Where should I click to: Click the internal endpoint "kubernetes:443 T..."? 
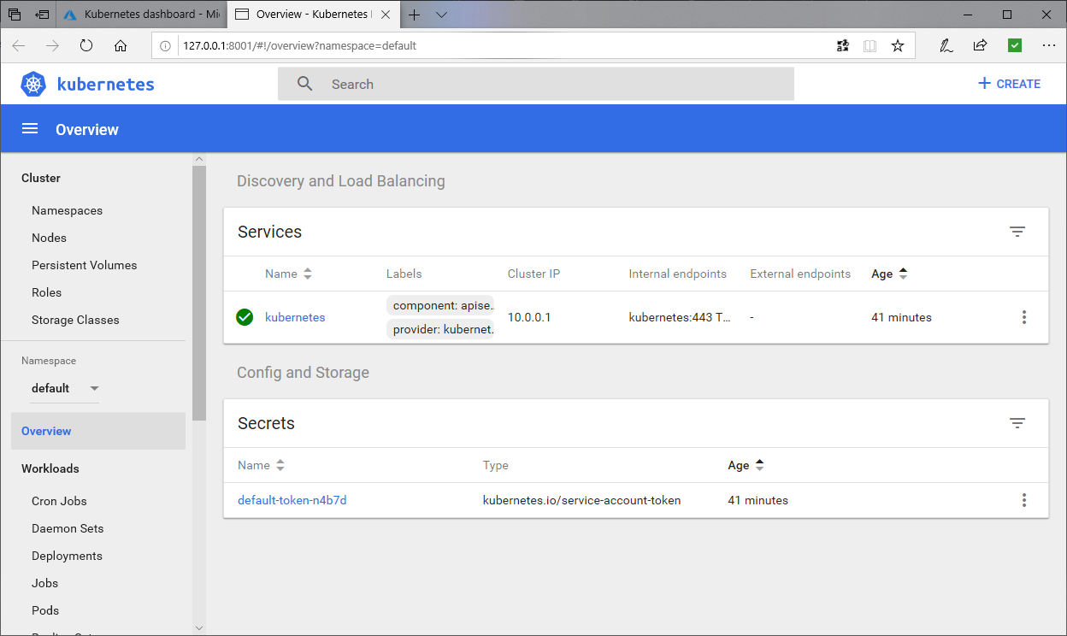(x=680, y=317)
